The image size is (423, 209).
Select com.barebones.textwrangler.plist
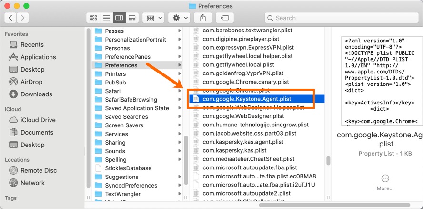(257, 31)
